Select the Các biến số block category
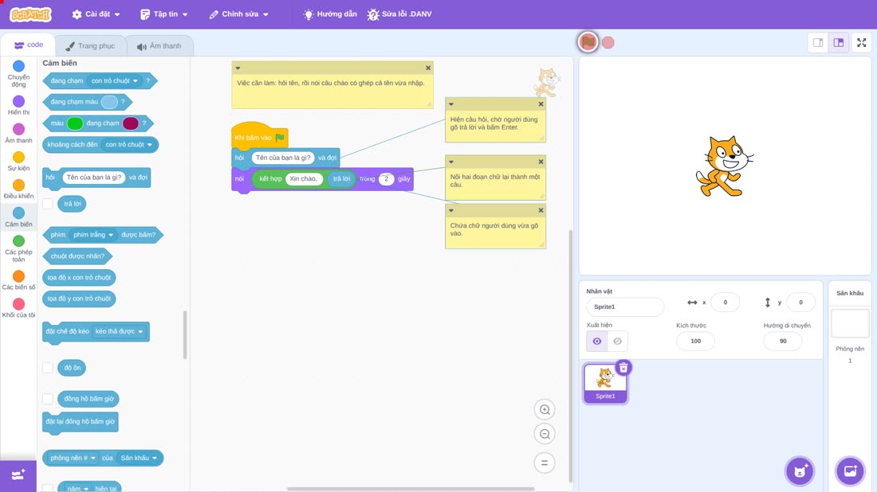877x492 pixels. tap(18, 279)
